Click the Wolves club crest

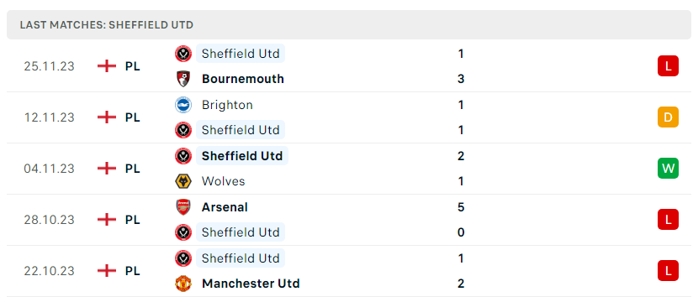coord(183,181)
